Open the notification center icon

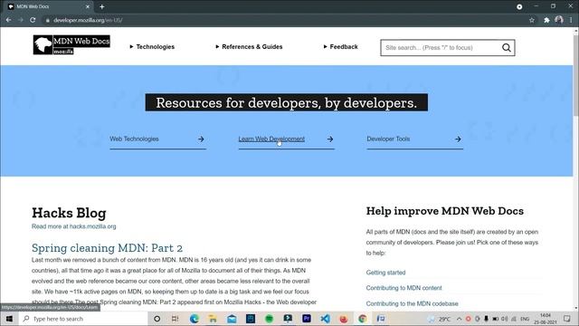[x=567, y=319]
